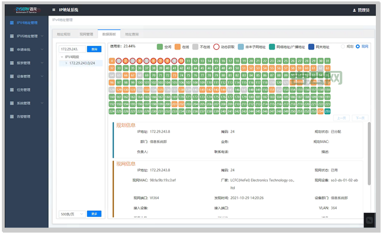Click the green 空闲 legend swatch
The height and width of the screenshot is (234, 382).
160,47
